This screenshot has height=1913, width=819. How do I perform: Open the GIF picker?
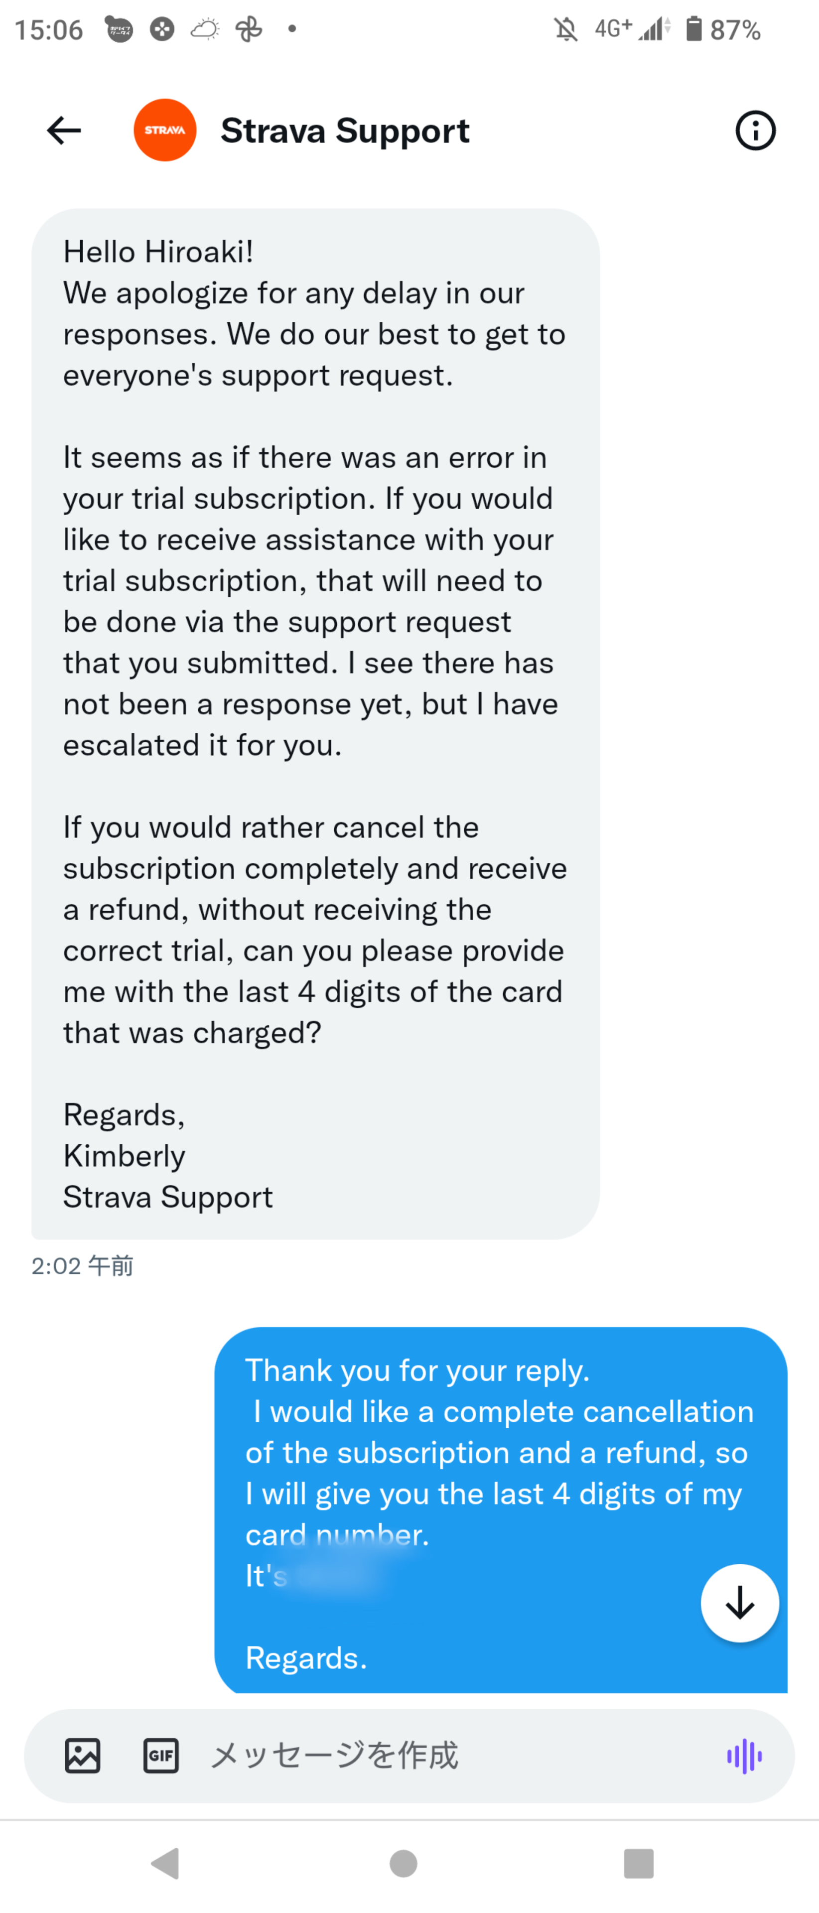coord(160,1756)
